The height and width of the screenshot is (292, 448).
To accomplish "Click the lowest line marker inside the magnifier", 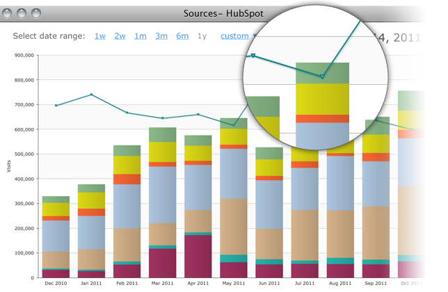I will click(x=322, y=76).
